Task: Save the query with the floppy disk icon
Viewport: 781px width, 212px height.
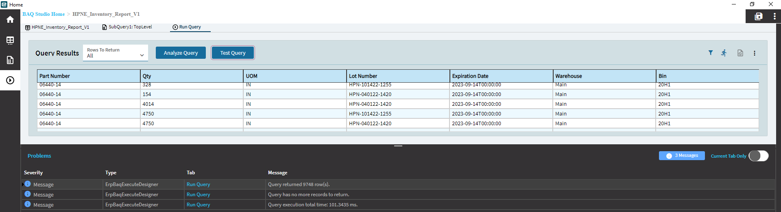Action: pos(759,16)
